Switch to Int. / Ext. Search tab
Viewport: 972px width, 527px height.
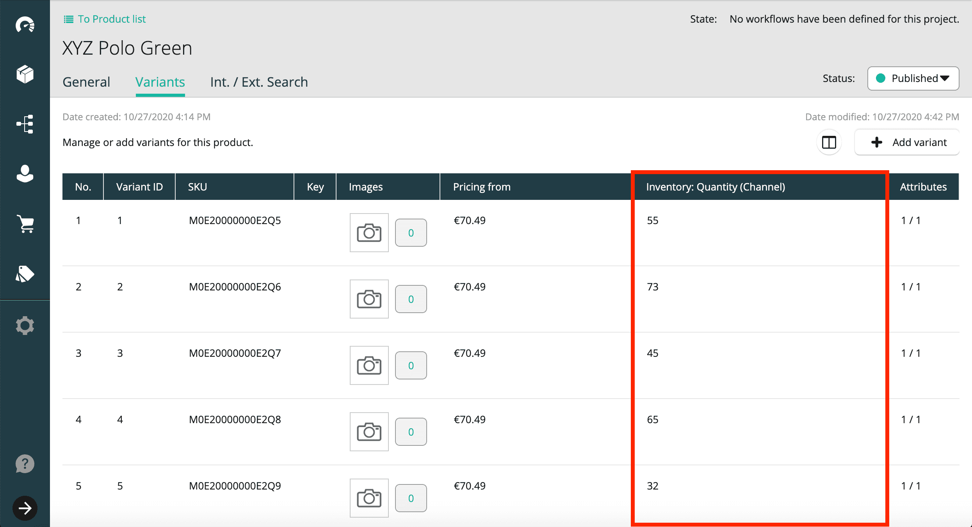point(259,82)
